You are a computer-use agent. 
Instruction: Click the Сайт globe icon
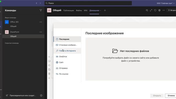(x=57, y=62)
